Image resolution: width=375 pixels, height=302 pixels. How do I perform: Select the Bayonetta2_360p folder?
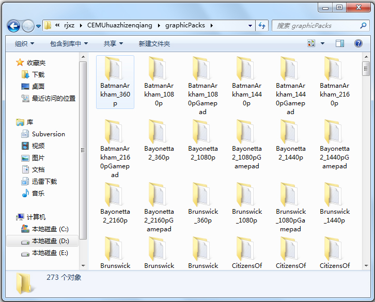pos(159,141)
